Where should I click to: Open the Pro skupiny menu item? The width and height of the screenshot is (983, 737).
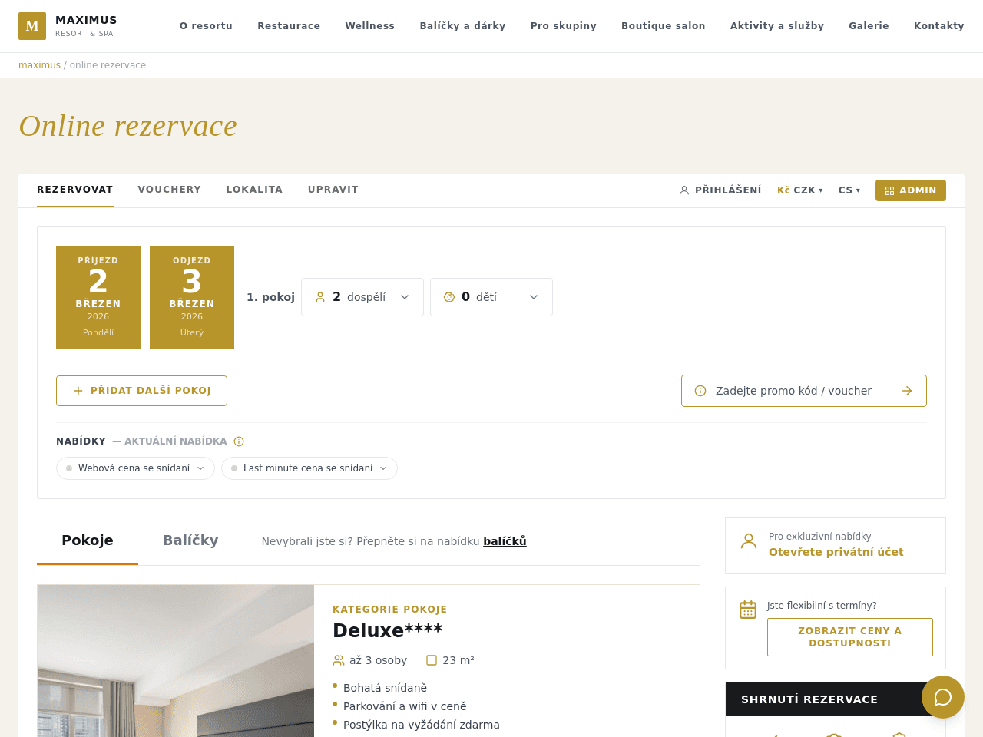[563, 26]
